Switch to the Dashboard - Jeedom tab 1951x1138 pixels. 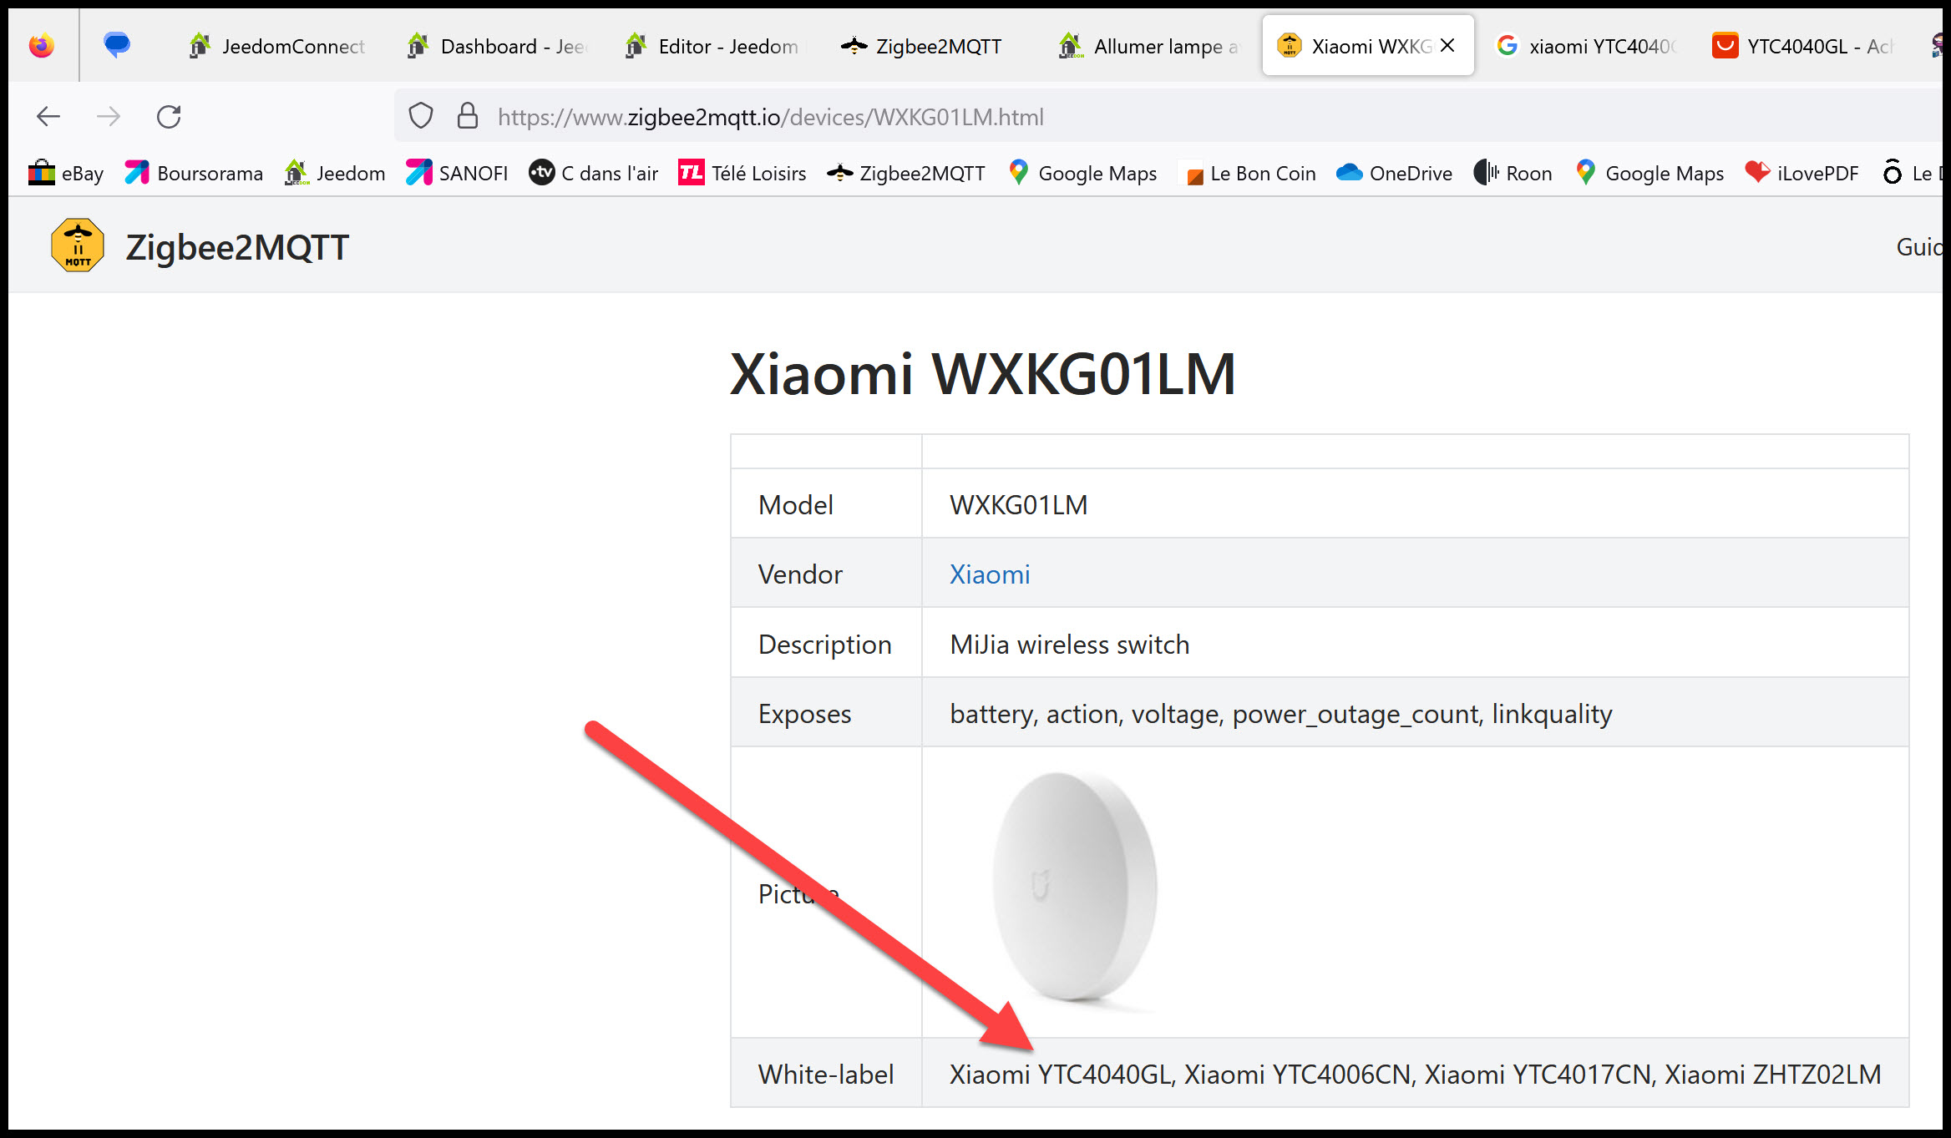497,46
